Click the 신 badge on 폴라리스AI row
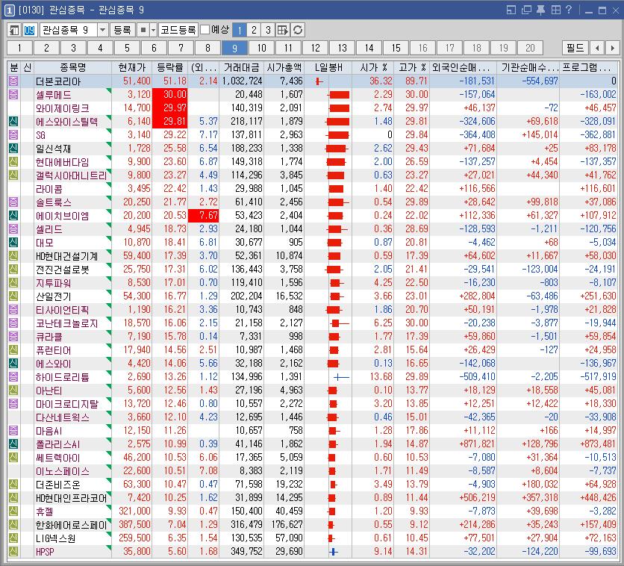The width and height of the screenshot is (624, 566). 13,444
